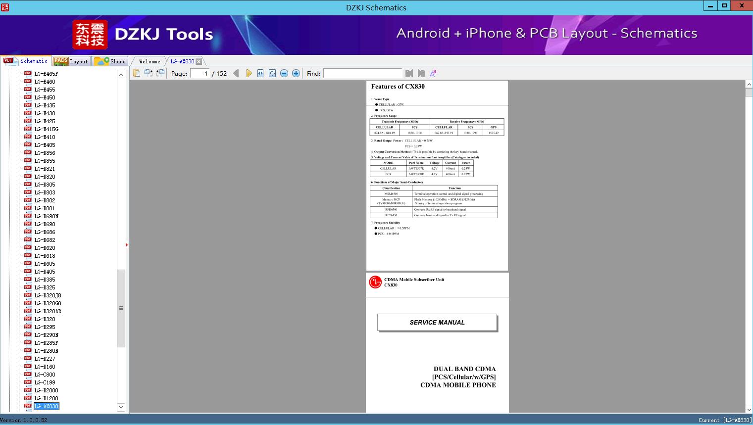
Task: Find next search match
Action: [x=421, y=73]
